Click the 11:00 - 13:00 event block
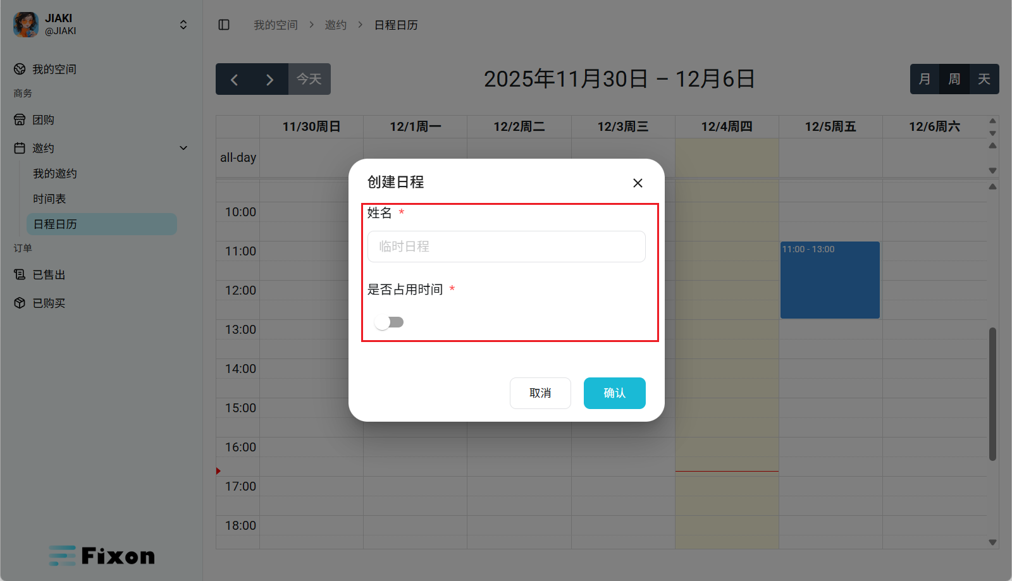The height and width of the screenshot is (581, 1012). [830, 280]
